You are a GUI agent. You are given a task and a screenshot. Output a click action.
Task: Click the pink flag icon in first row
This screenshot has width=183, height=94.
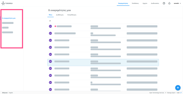tap(55, 26)
